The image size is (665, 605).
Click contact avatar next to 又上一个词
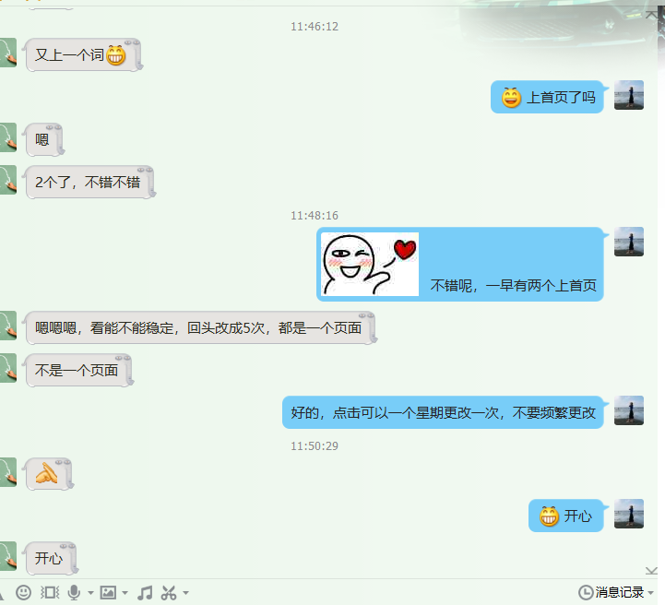[7, 53]
